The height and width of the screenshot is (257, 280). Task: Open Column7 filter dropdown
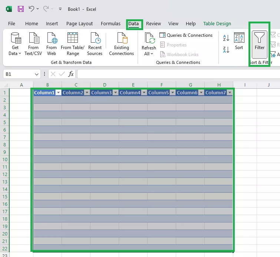[230, 92]
